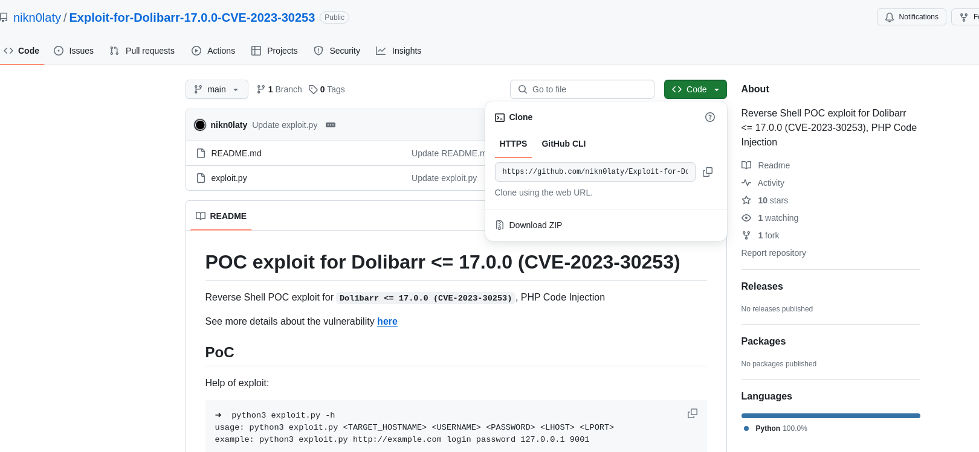The image size is (979, 452).
Task: Click the pulse icon next to Activity
Action: click(x=746, y=183)
